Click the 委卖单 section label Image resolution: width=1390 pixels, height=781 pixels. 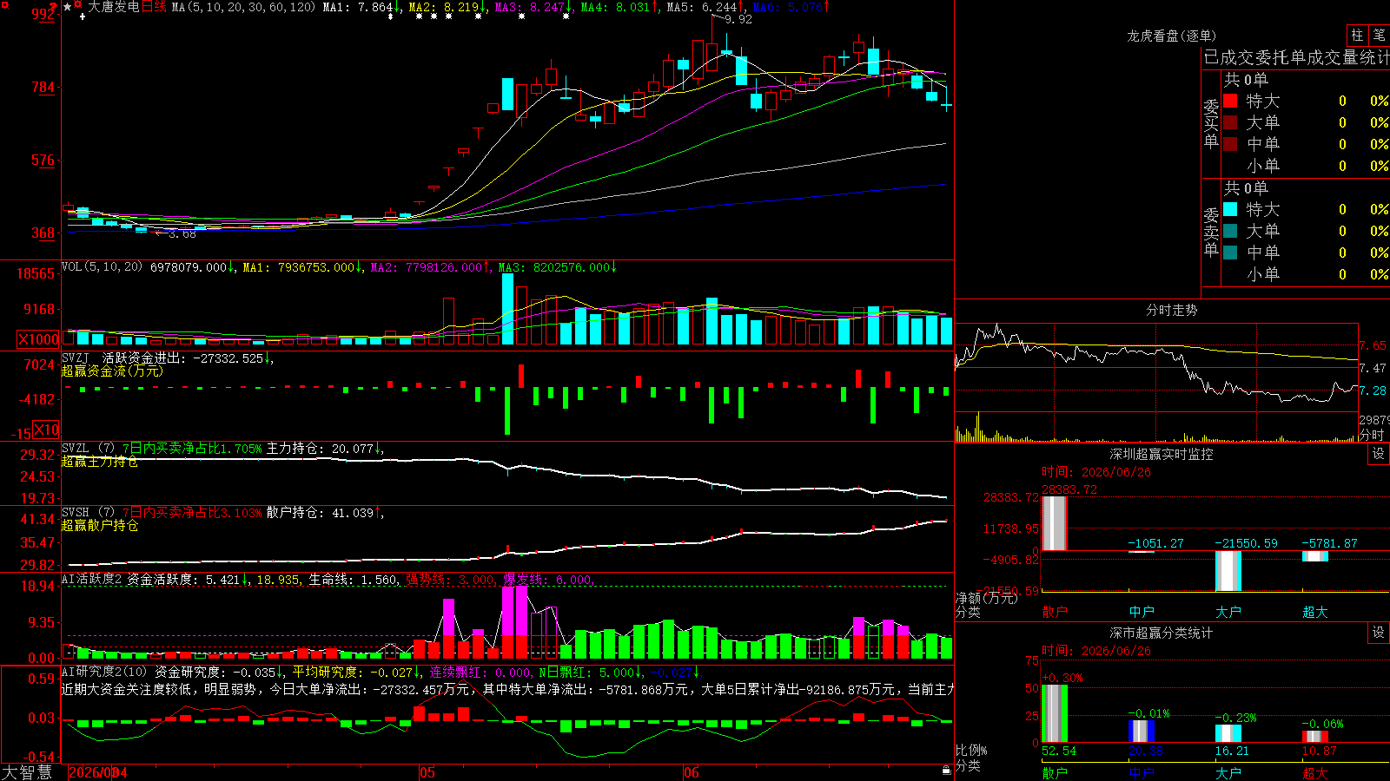[x=1211, y=232]
